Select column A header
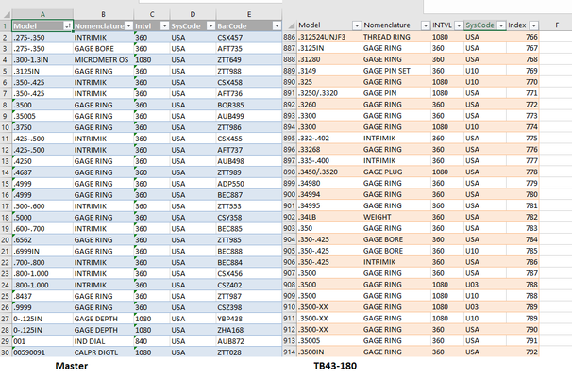The height and width of the screenshot is (377, 572). [x=42, y=14]
